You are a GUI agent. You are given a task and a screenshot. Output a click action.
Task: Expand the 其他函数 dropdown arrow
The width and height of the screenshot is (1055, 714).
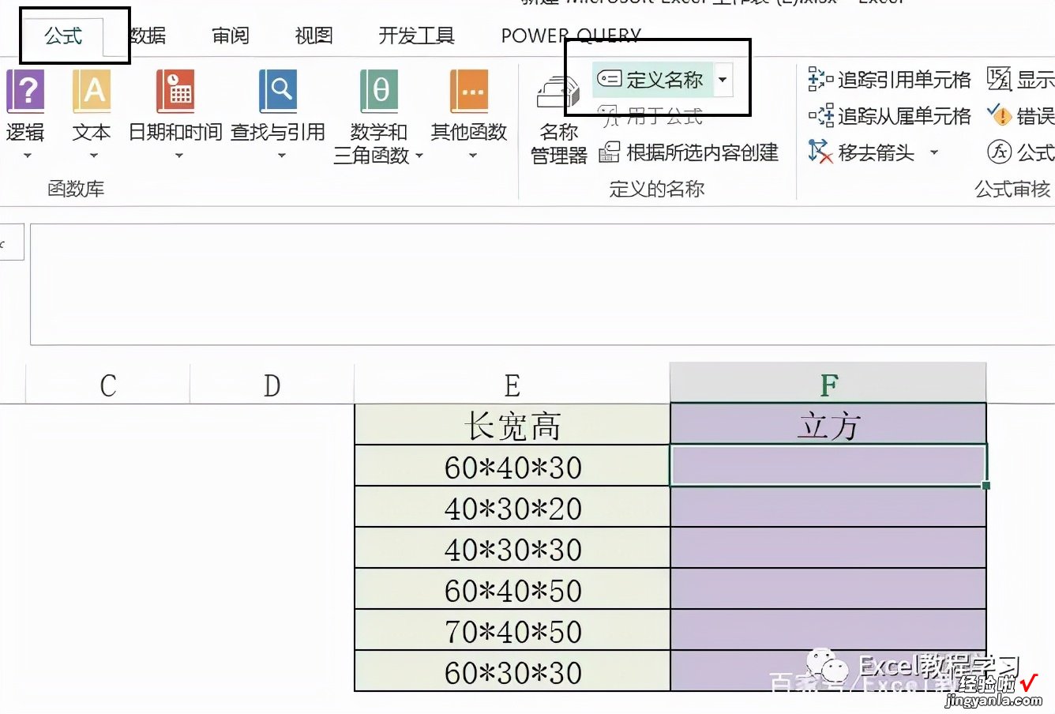point(472,156)
